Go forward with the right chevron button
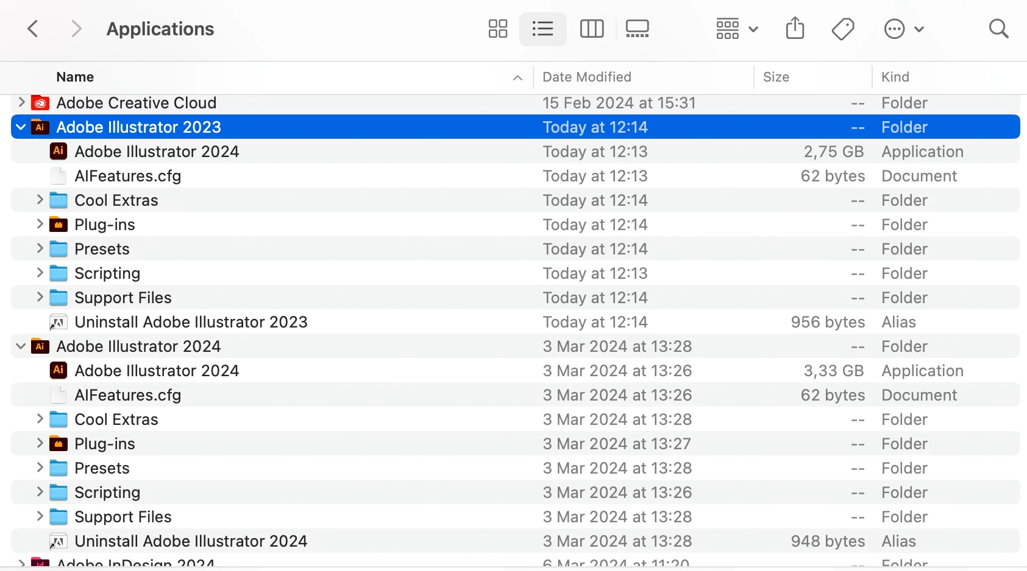This screenshot has height=571, width=1027. (76, 29)
